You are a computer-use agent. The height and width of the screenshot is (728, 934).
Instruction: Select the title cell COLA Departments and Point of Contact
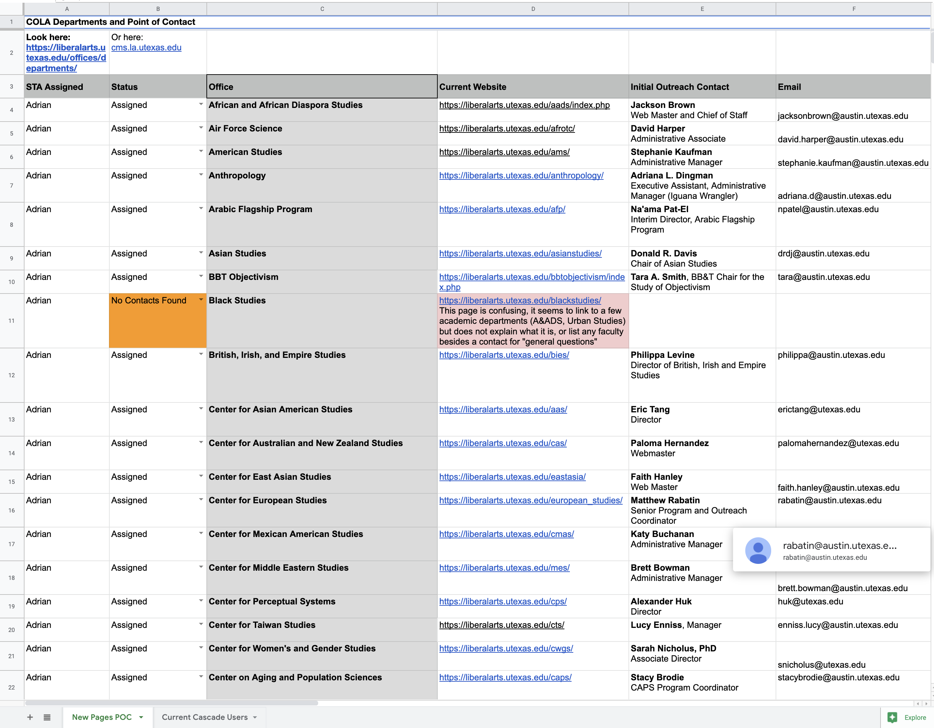(x=110, y=22)
